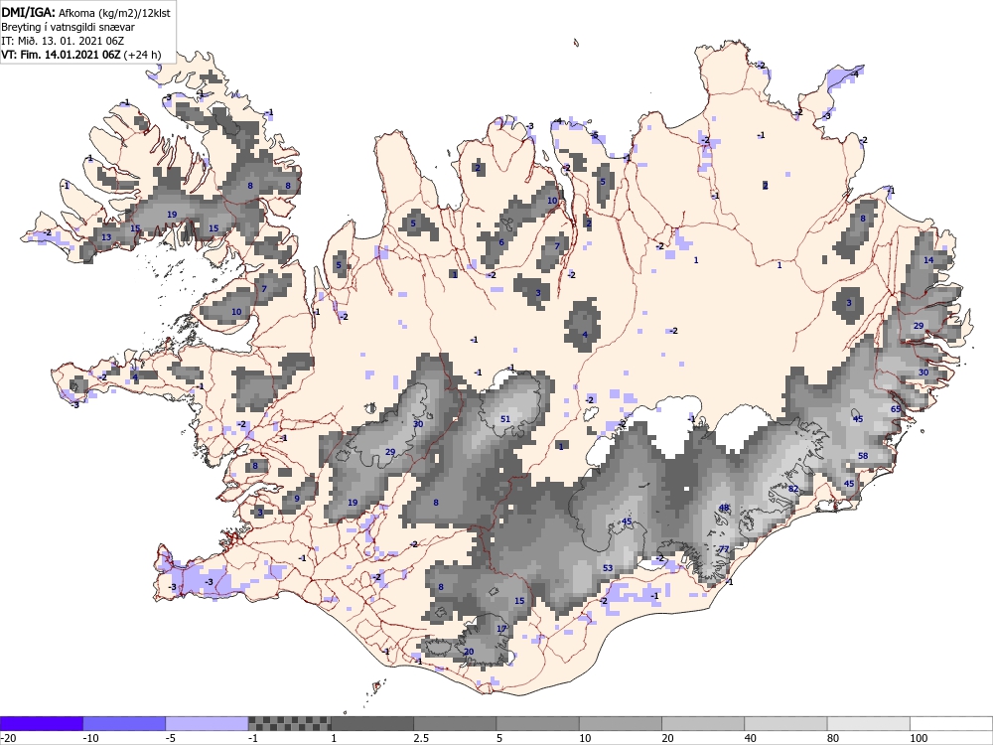This screenshot has width=993, height=745.
Task: Click the header line "DMI/IGA: Afkoma (kg/m2)/12klst"
Action: tap(85, 12)
